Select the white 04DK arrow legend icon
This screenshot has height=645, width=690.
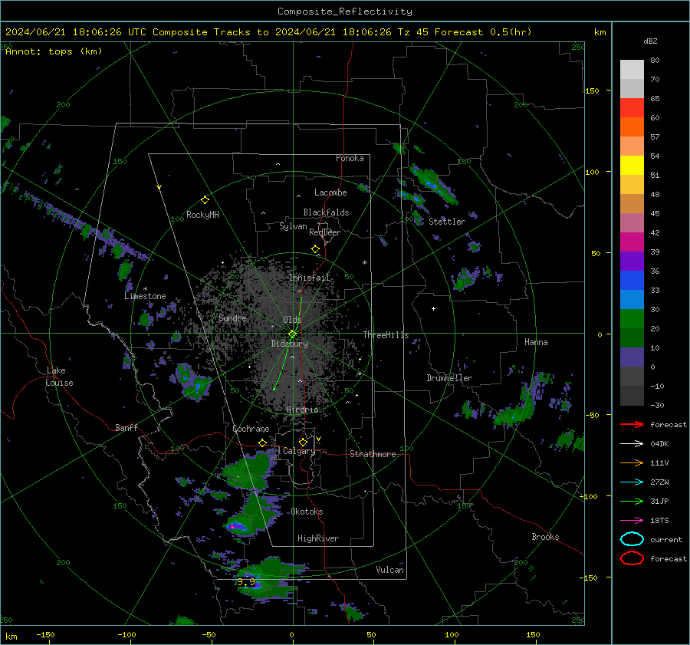pyautogui.click(x=632, y=443)
